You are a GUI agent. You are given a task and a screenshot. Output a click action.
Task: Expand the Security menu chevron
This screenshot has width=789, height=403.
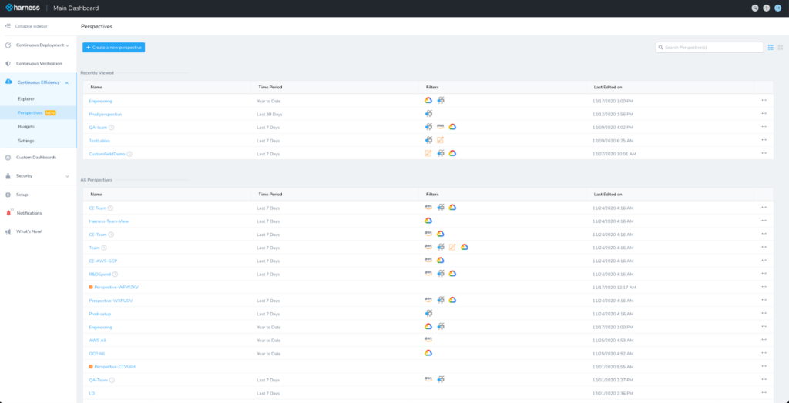pos(68,176)
